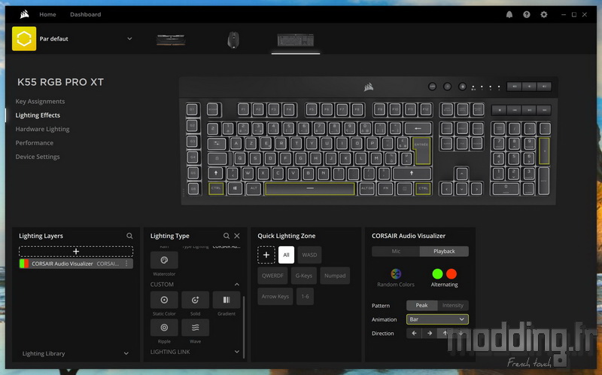602x375 pixels.
Task: Select the keyboard device thumbnail
Action: pos(296,40)
